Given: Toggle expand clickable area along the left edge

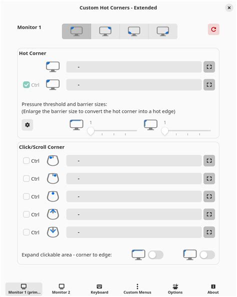Looking at the screenshot, I should point(207,255).
